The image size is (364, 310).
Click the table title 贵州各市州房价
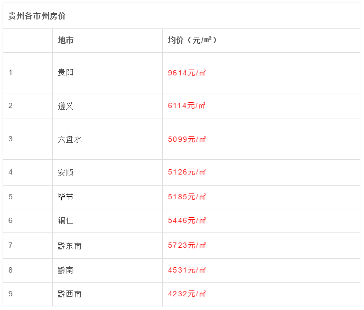[37, 16]
